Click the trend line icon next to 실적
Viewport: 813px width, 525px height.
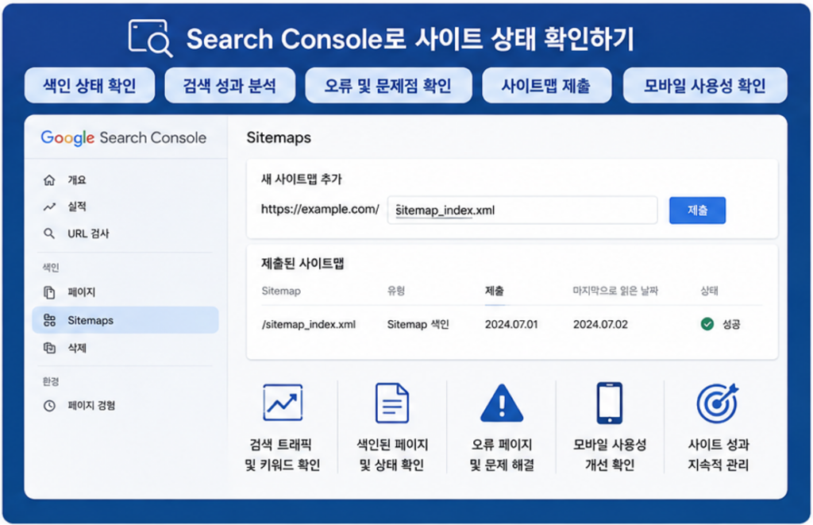point(49,207)
